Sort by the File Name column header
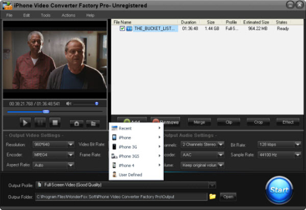 (144, 22)
